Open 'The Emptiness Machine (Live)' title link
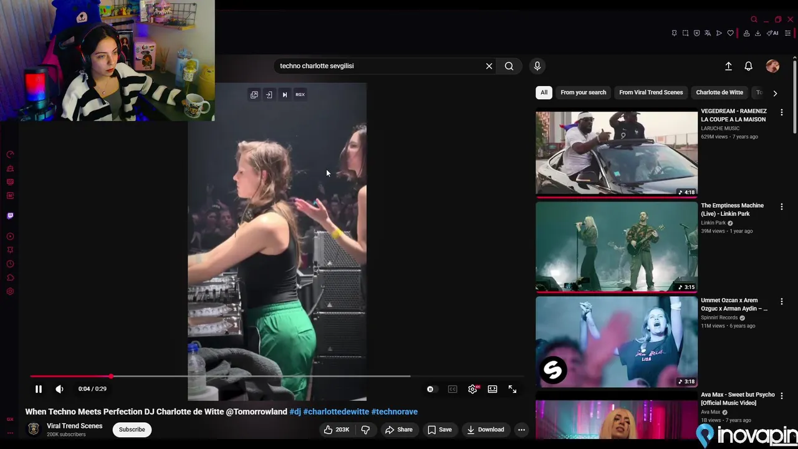The height and width of the screenshot is (449, 798). click(732, 210)
